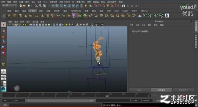Screen dimensions: 198x107
Task: Open the 渲染器 viewport panel menu
Action: click(x=35, y=22)
